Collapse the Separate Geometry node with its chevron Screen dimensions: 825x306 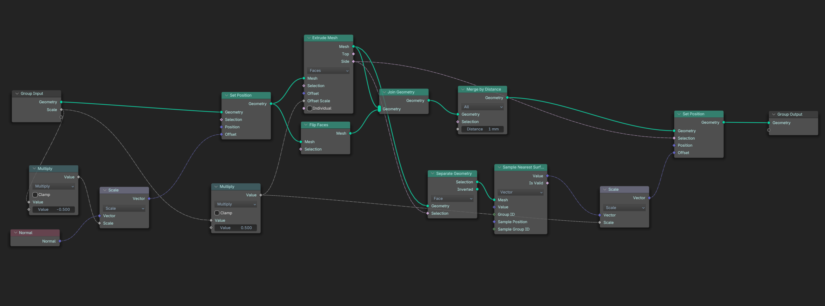(433, 174)
